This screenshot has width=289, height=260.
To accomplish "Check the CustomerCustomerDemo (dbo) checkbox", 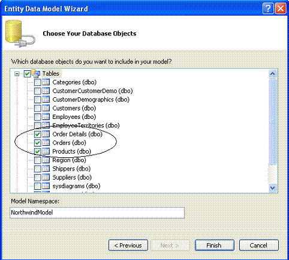I will pos(38,91).
